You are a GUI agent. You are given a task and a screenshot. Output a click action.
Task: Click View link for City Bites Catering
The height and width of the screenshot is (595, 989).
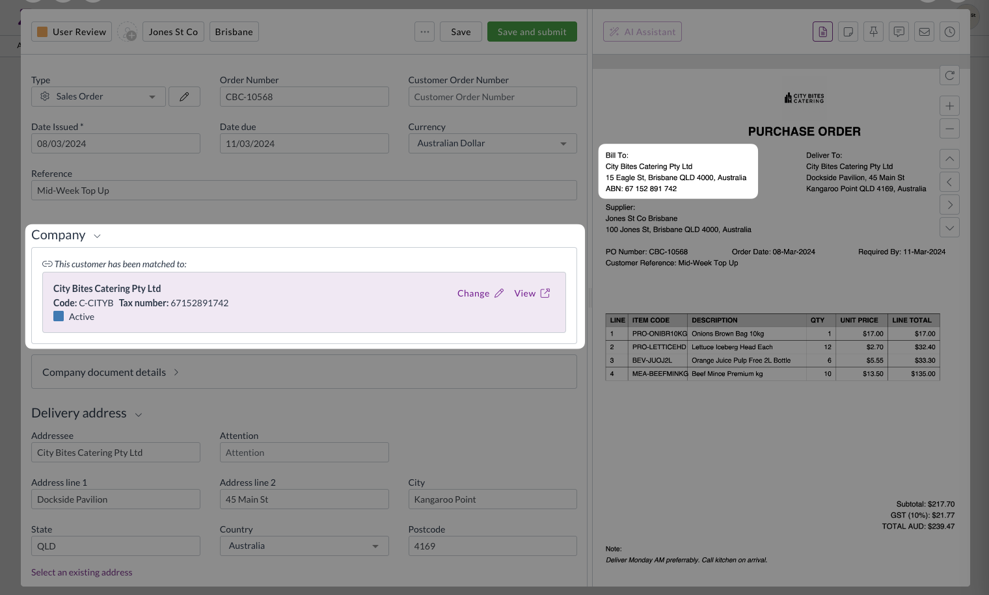[x=532, y=293]
